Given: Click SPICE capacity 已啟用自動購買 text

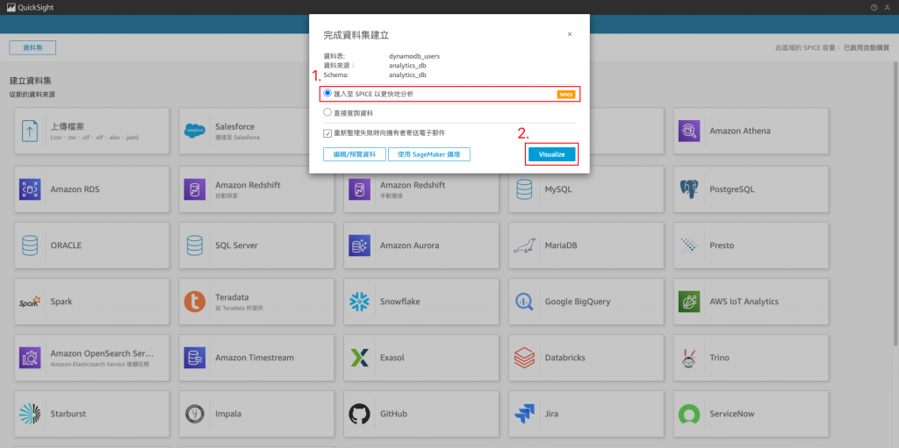Looking at the screenshot, I should 867,48.
